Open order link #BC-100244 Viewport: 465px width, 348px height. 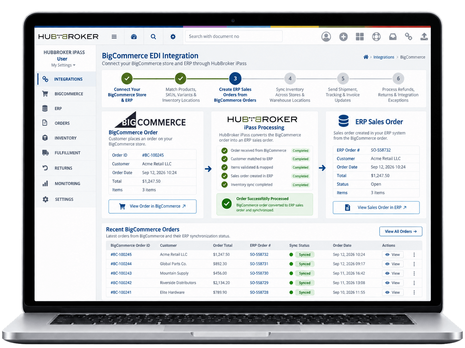pos(121,264)
